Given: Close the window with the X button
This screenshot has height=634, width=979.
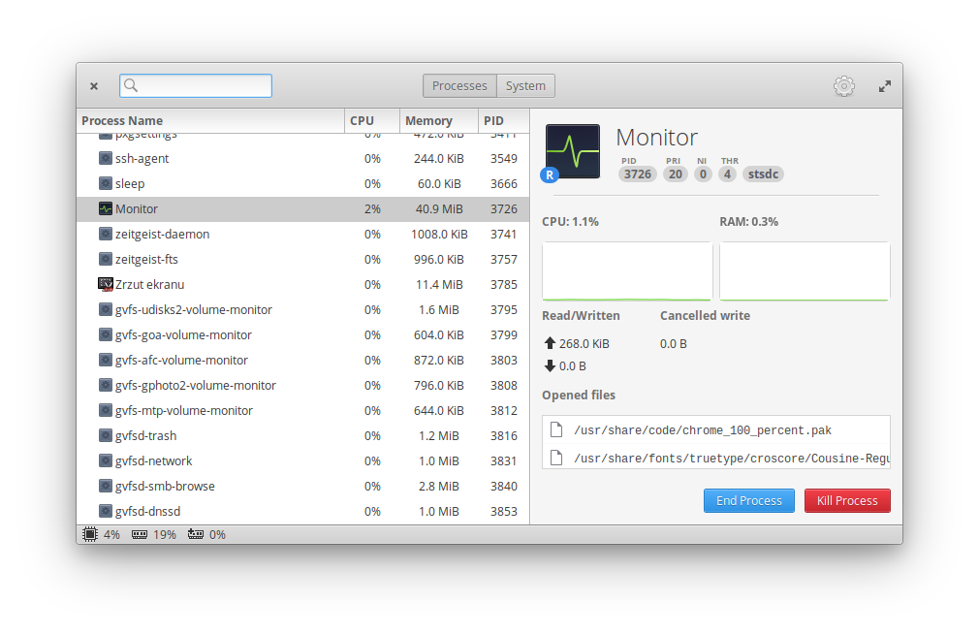Looking at the screenshot, I should 94,86.
